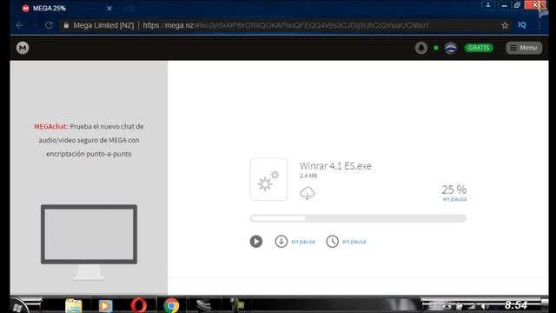Click Google Chrome taskbar icon
The image size is (556, 313).
pyautogui.click(x=171, y=305)
